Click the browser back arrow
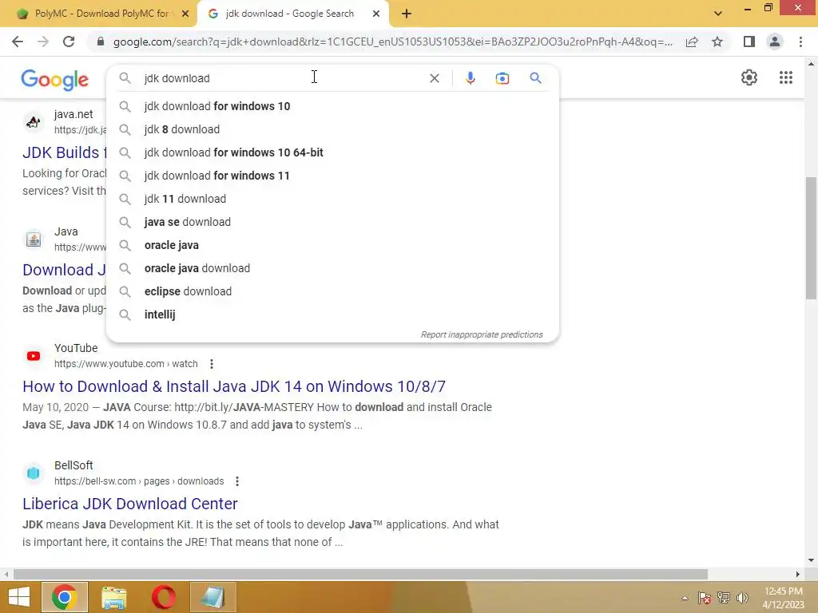 (18, 42)
